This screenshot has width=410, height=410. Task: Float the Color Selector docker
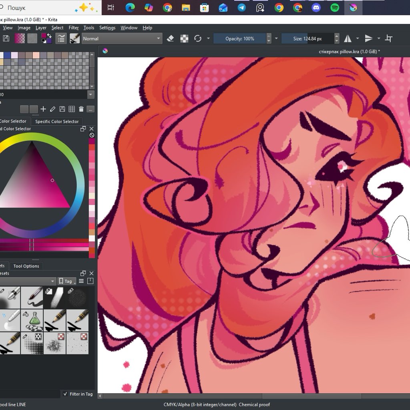pos(83,129)
